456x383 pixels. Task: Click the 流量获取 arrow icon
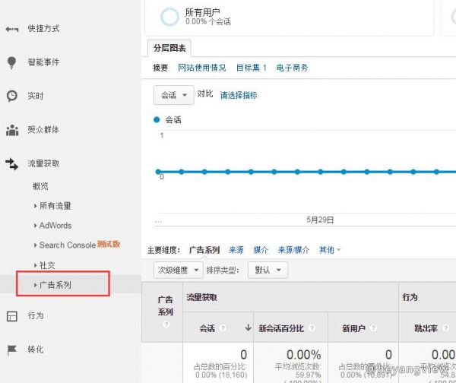pyautogui.click(x=11, y=163)
